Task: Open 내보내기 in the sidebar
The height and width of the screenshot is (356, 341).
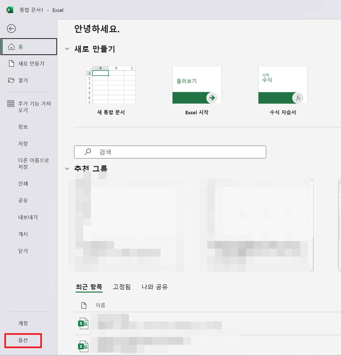Action: [x=28, y=217]
